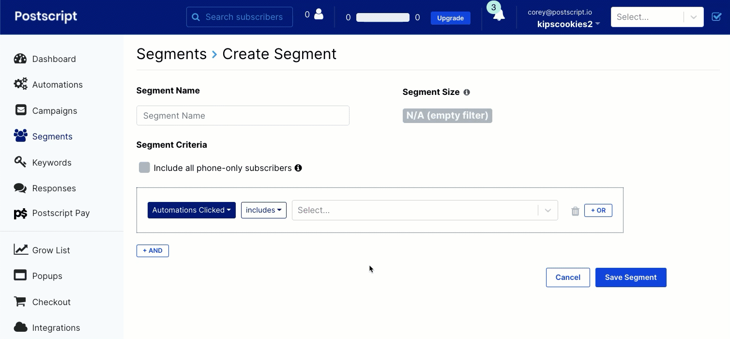Viewport: 730px width, 339px height.
Task: Open Postscript Pay in sidebar
Action: (61, 213)
